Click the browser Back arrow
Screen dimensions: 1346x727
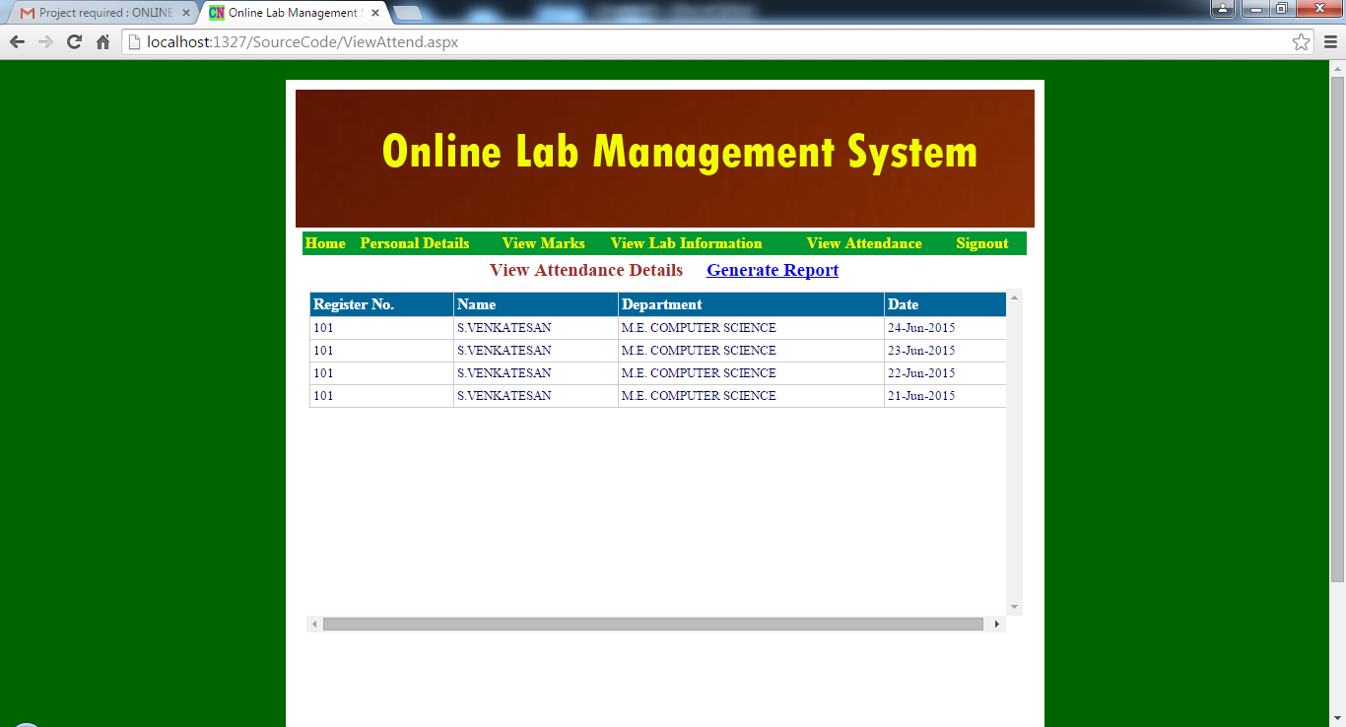17,42
